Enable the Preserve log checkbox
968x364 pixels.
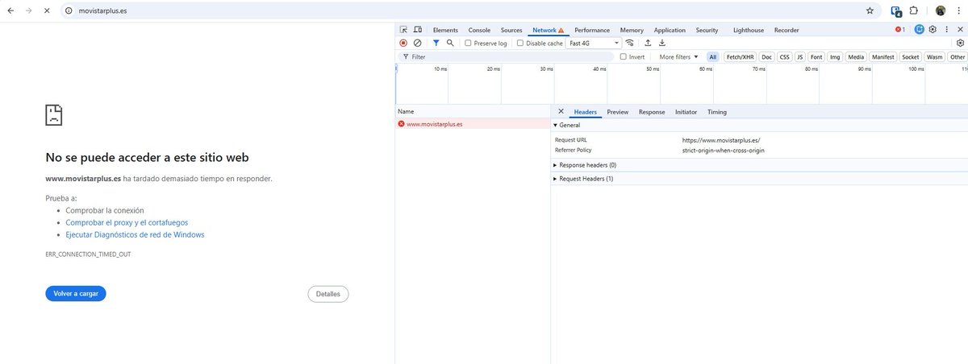click(x=468, y=43)
